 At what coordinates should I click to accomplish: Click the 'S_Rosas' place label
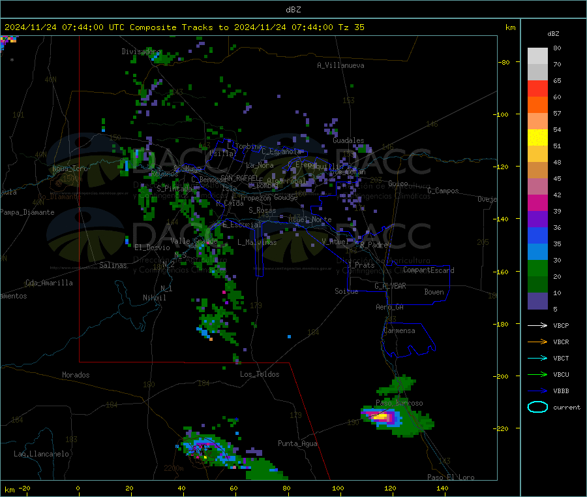(x=262, y=210)
